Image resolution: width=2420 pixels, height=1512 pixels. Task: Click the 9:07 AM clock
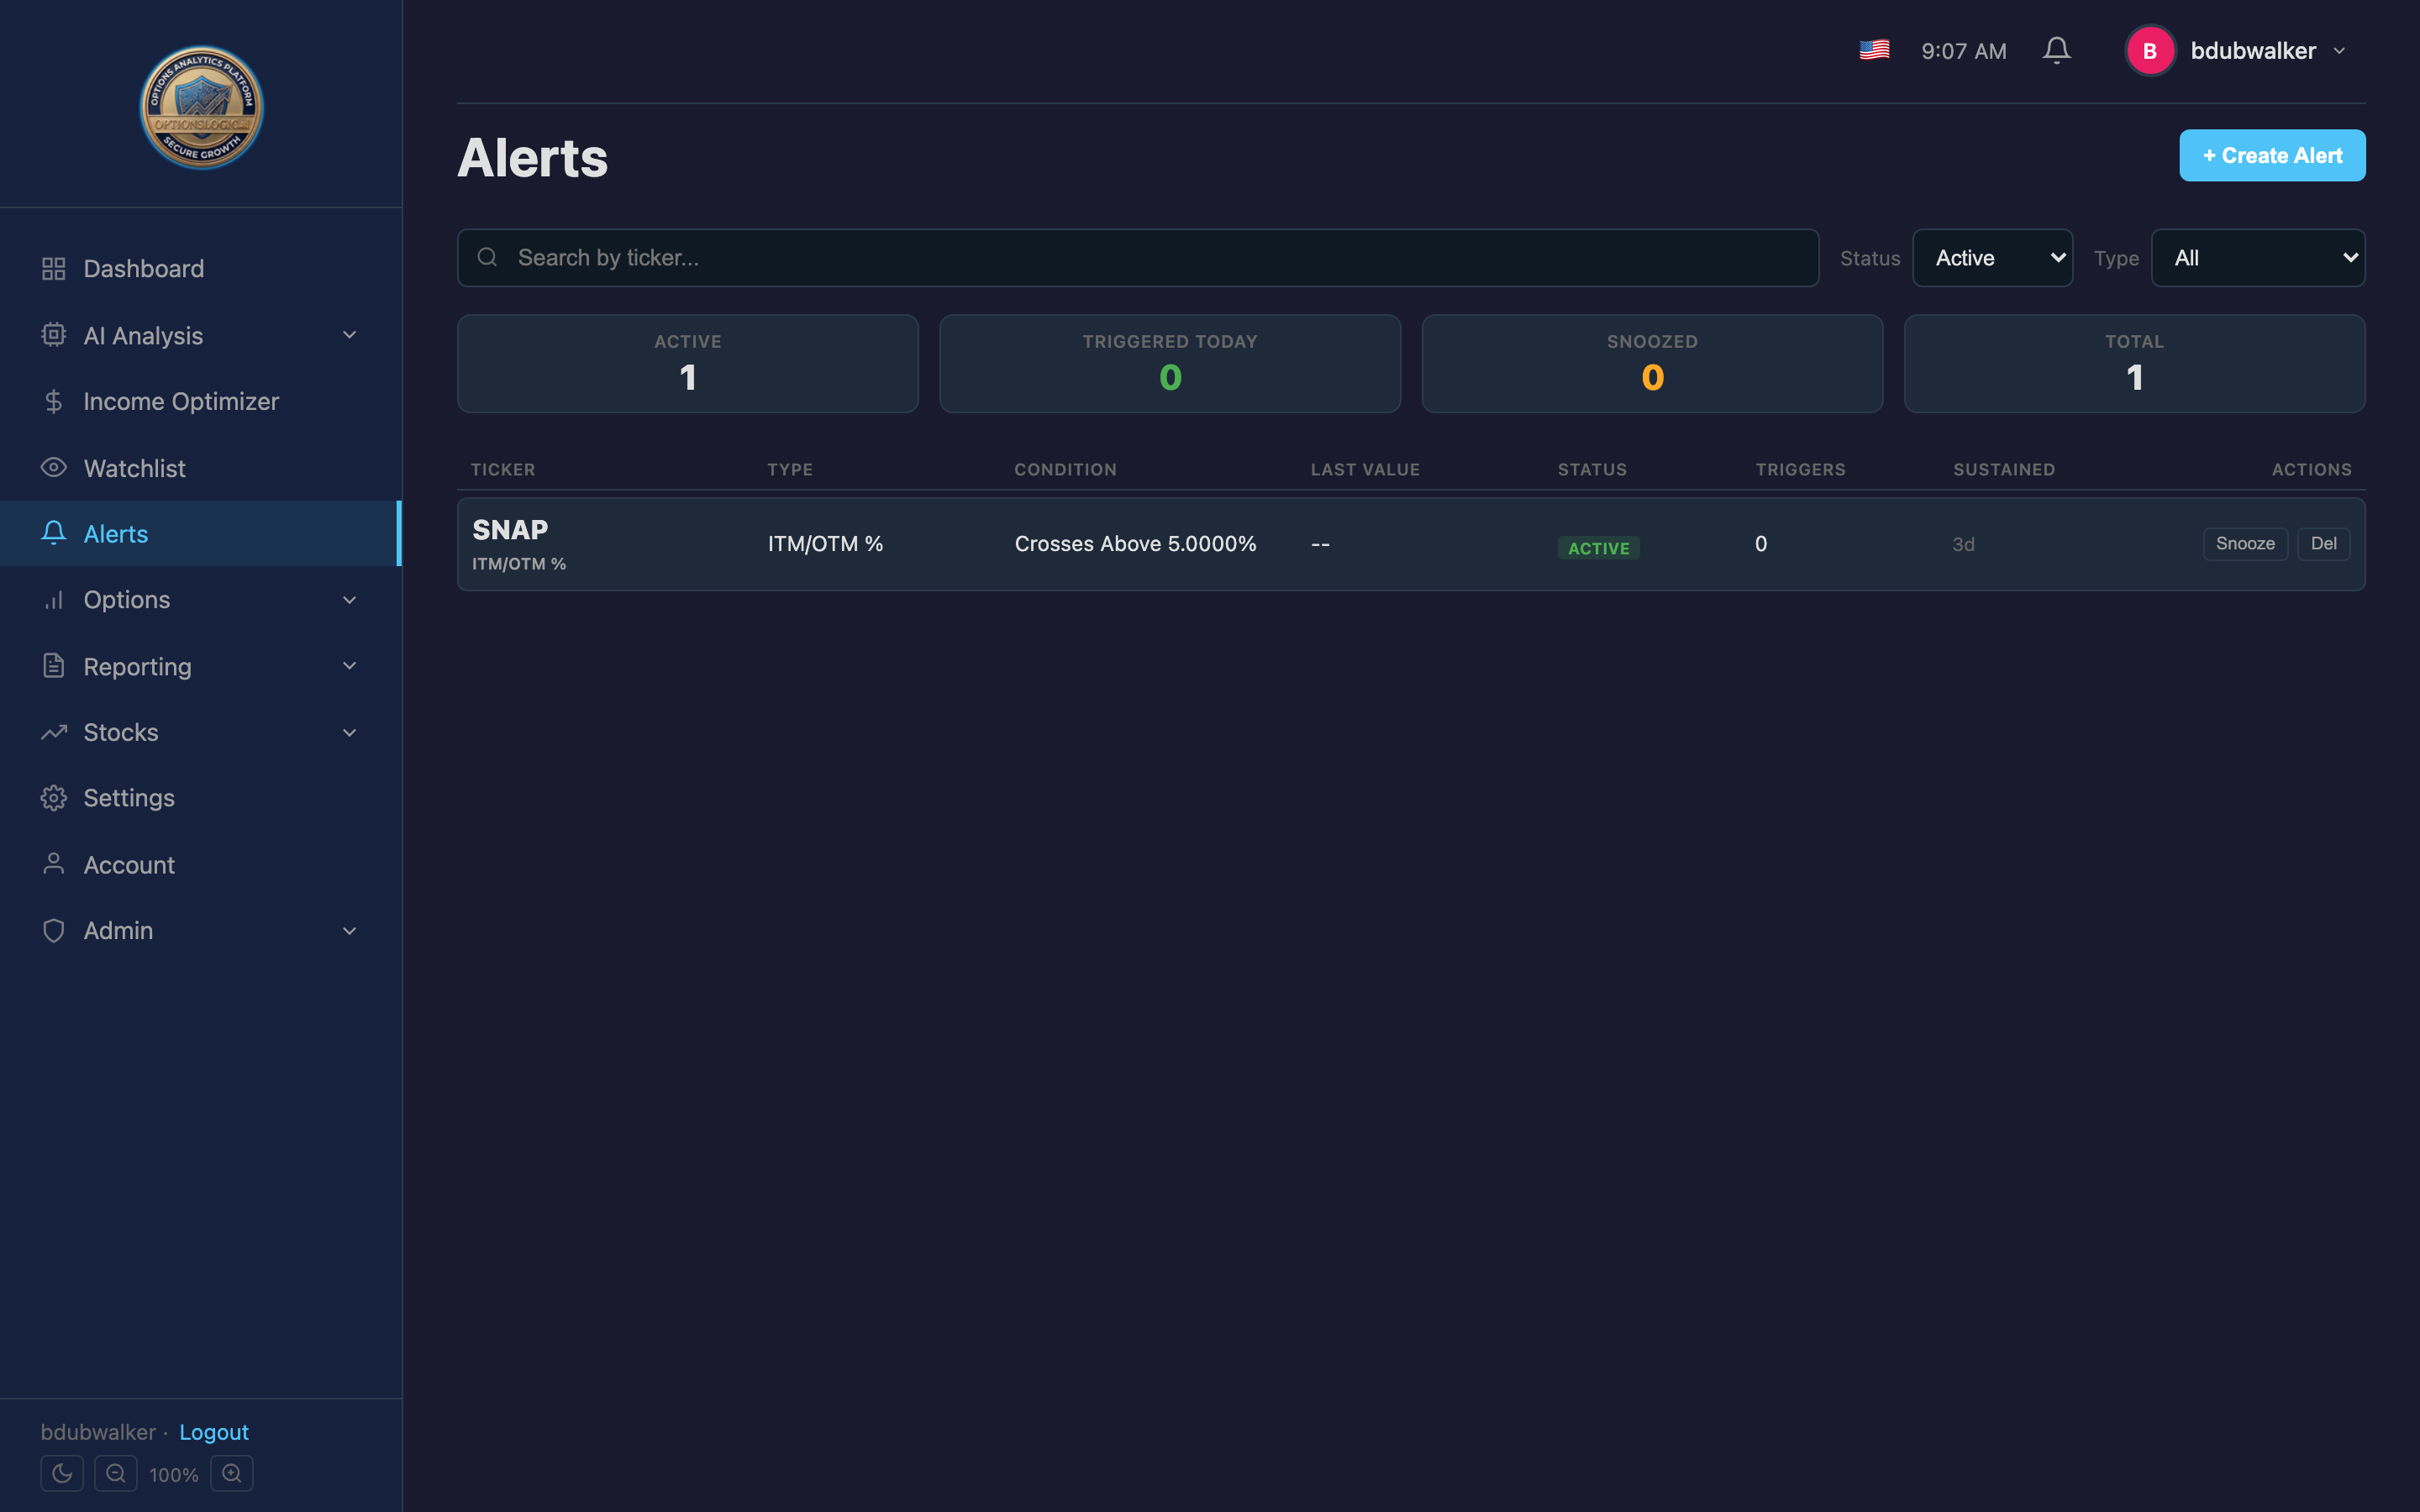tap(1963, 51)
